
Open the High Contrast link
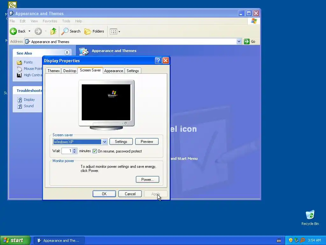(x=33, y=75)
